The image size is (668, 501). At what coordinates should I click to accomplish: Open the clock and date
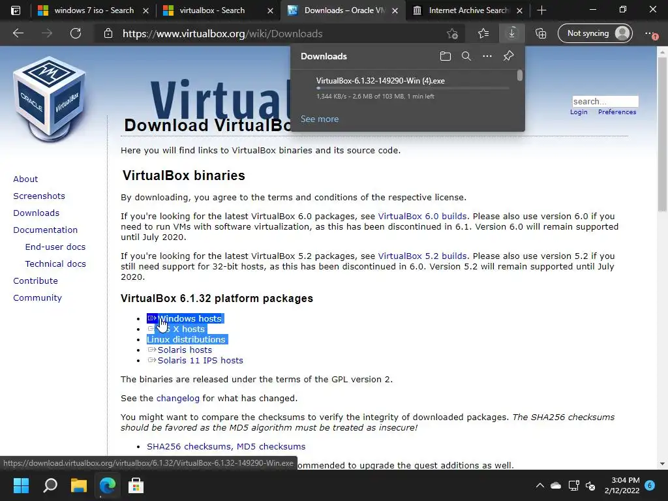point(622,485)
